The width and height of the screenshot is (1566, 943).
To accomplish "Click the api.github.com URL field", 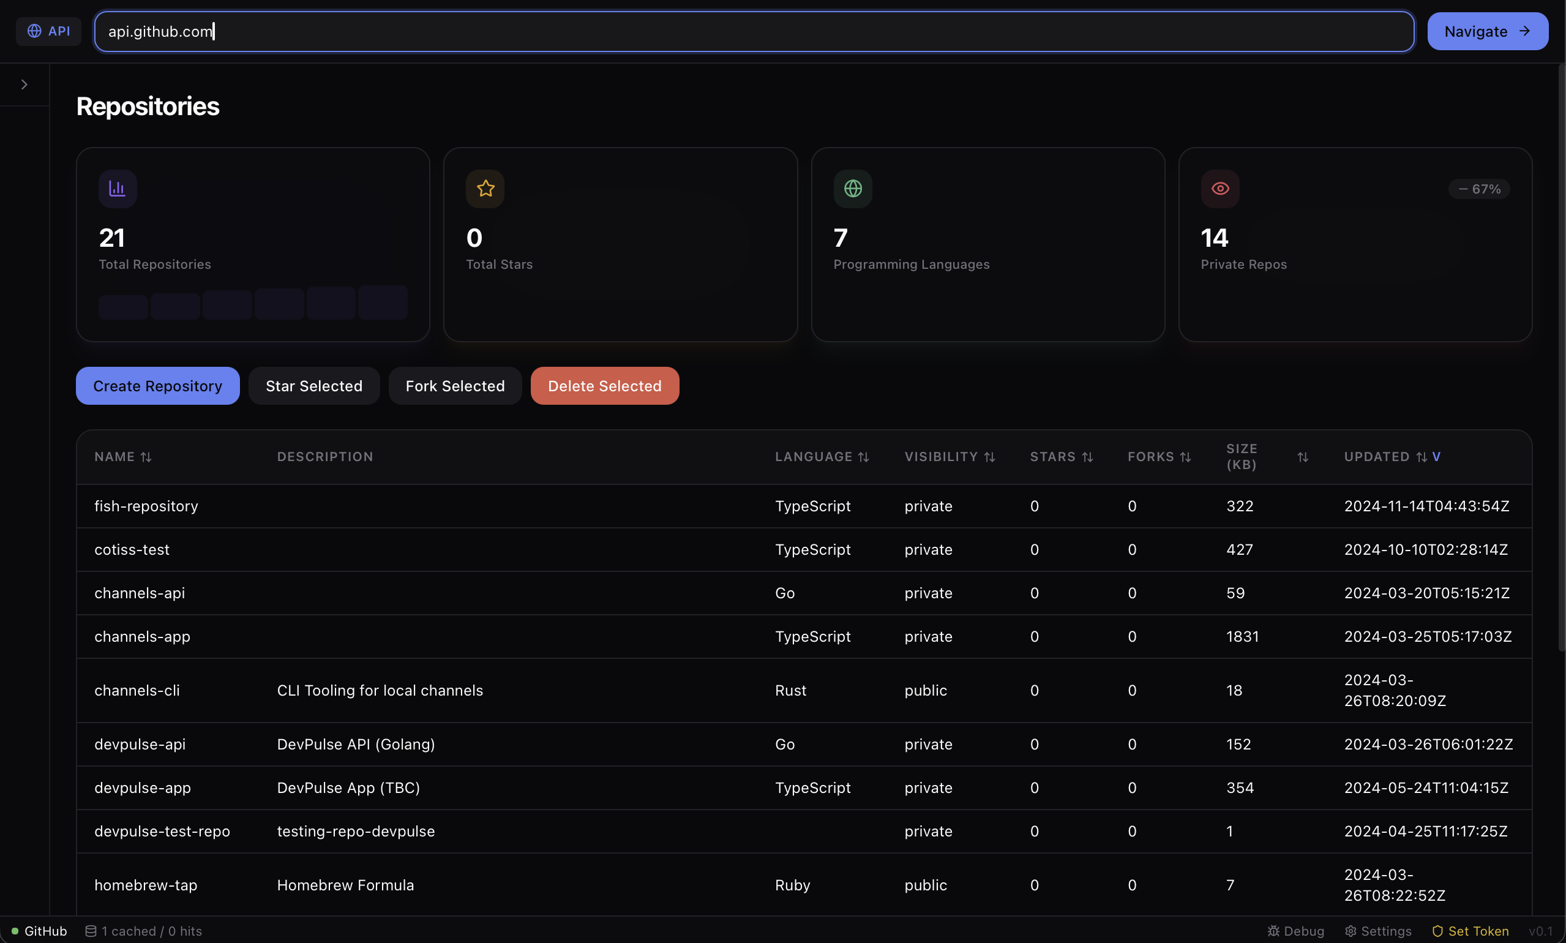I will pyautogui.click(x=754, y=31).
